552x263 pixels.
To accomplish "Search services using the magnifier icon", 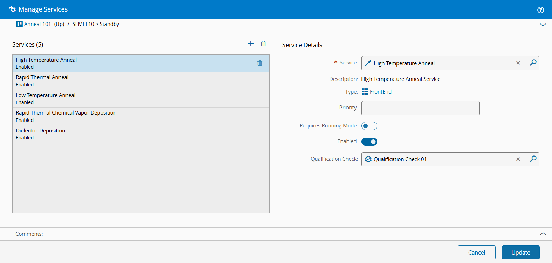I will pos(533,63).
